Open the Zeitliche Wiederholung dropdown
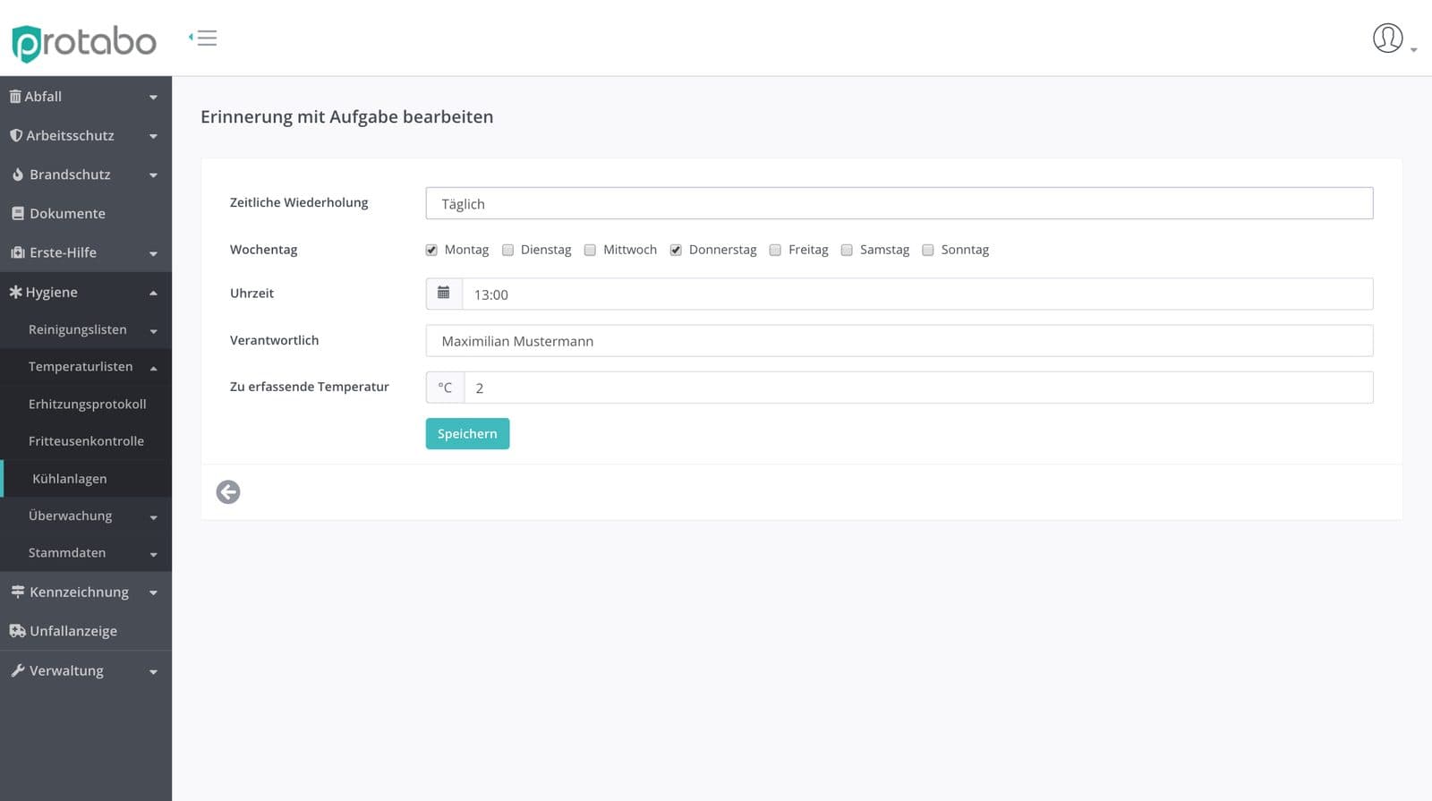Image resolution: width=1432 pixels, height=801 pixels. coord(899,203)
